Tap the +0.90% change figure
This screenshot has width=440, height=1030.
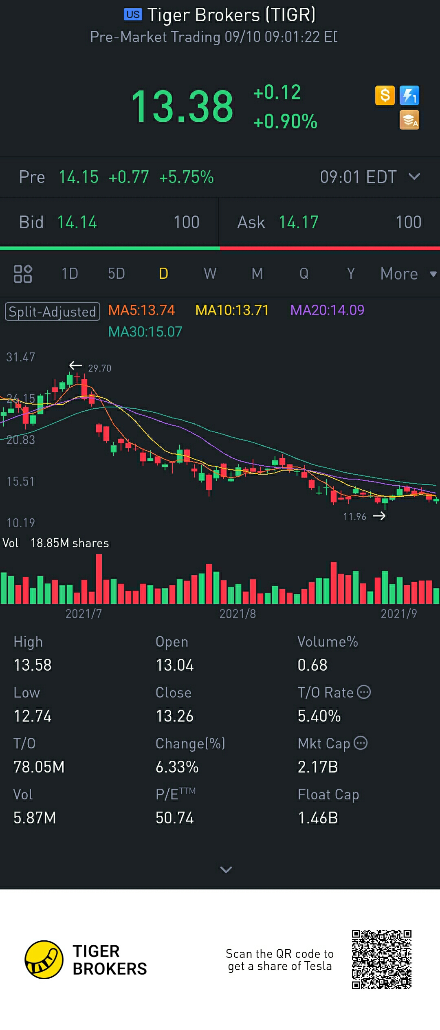pyautogui.click(x=285, y=121)
